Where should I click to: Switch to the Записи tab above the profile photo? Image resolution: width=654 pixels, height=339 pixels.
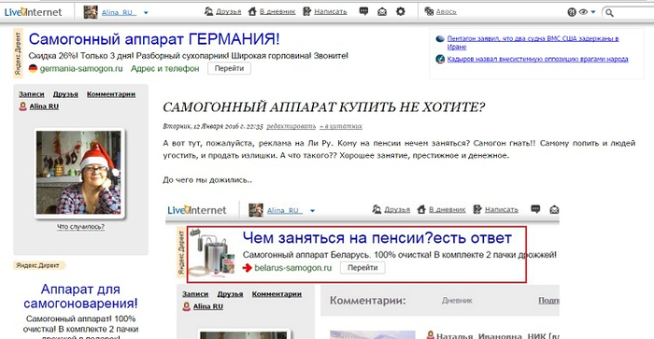click(x=31, y=94)
